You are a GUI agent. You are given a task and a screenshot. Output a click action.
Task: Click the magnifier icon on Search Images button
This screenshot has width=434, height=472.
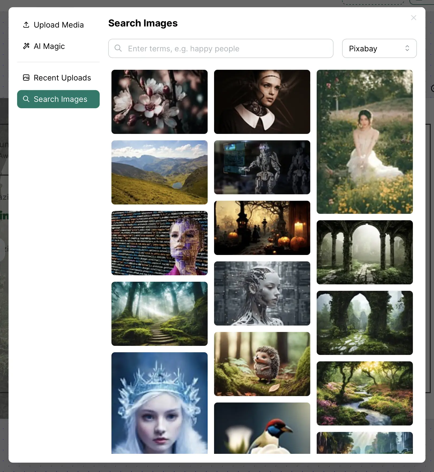pyautogui.click(x=26, y=99)
